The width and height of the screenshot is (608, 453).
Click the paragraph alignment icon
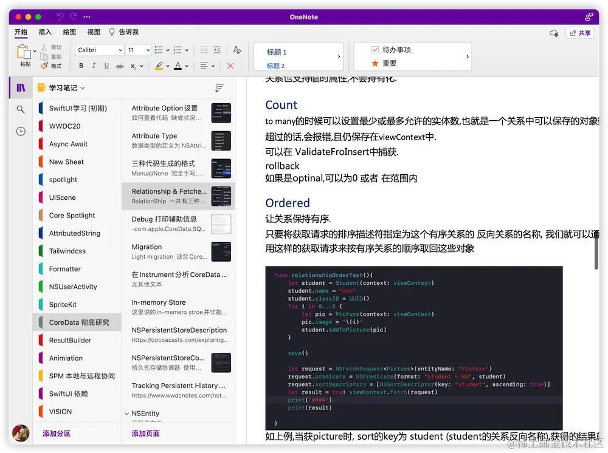204,66
